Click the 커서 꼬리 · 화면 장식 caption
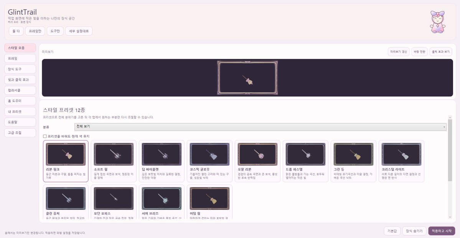460x238 pixels. pyautogui.click(x=19, y=22)
